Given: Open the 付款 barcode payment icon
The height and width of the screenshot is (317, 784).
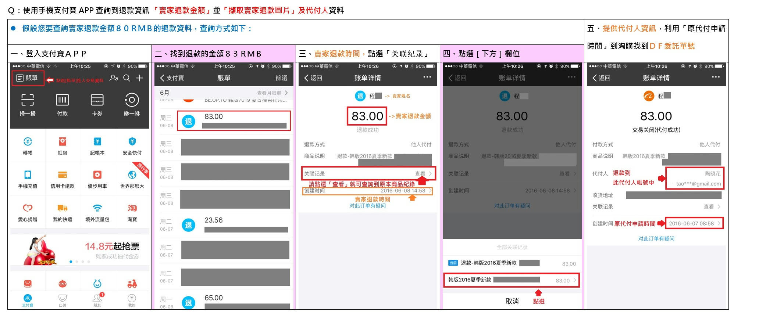Looking at the screenshot, I should (62, 105).
